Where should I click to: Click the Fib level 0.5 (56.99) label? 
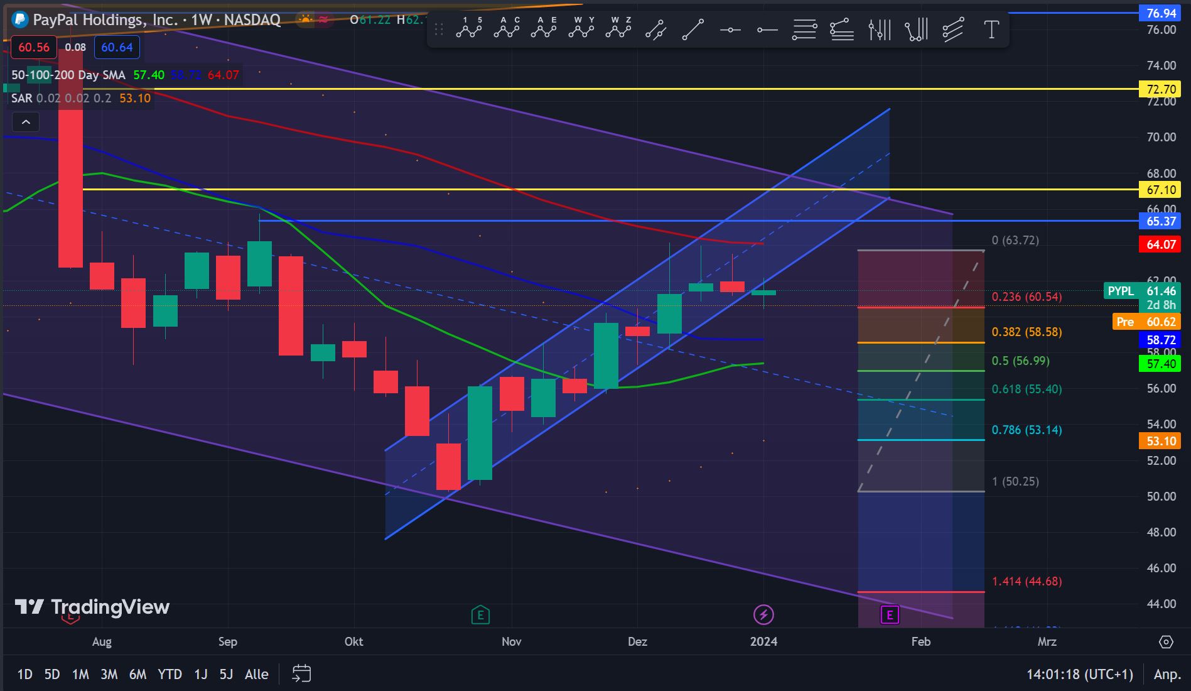1020,361
